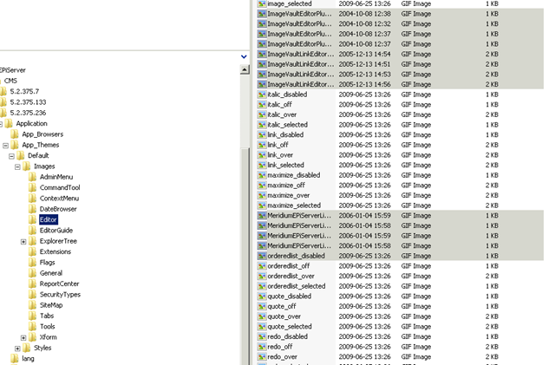The image size is (555, 365).
Task: Collapse the App_Themes folder node
Action: pyautogui.click(x=6, y=145)
